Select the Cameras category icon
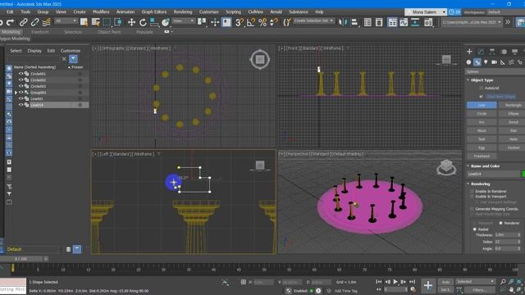 coord(494,62)
